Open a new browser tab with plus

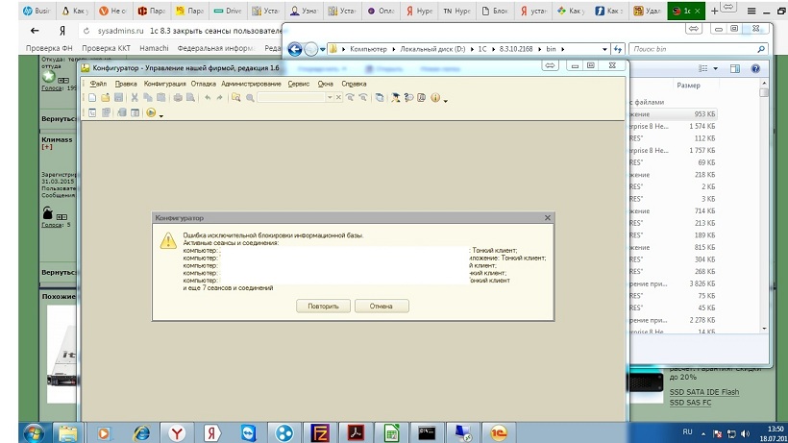point(714,11)
